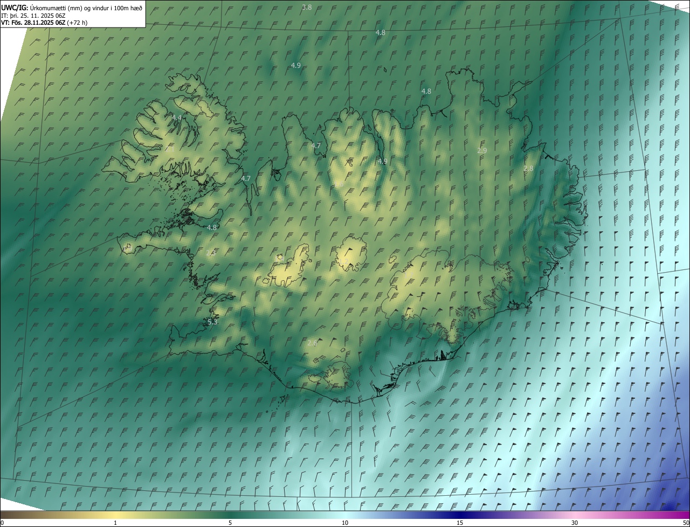Click the initial time line 'IT: þri. 25. 11. 2025 06Z'
Screen dimensions: 690x527
[x=33, y=15]
